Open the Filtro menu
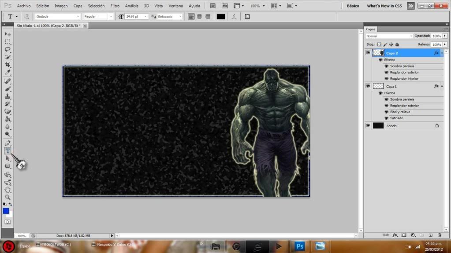This screenshot has width=451, height=253. pyautogui.click(x=115, y=6)
